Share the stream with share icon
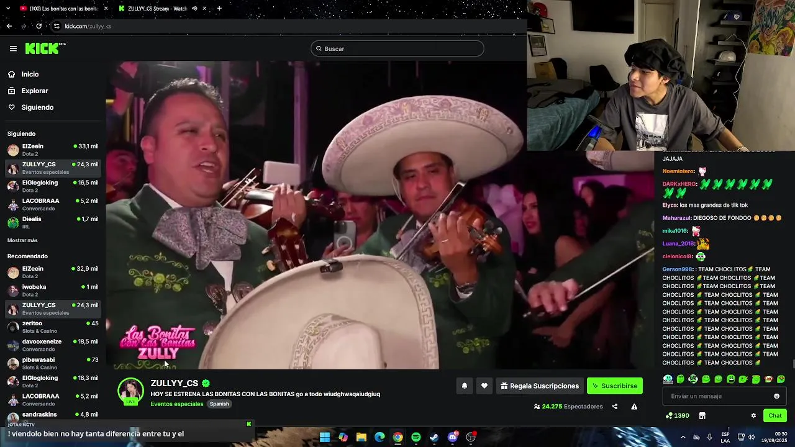Image resolution: width=795 pixels, height=447 pixels. pos(614,407)
